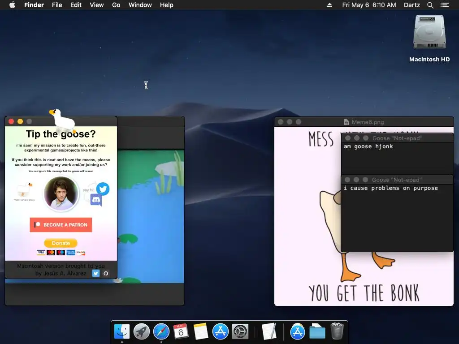459x344 pixels.
Task: Open the File menu
Action: coord(57,5)
